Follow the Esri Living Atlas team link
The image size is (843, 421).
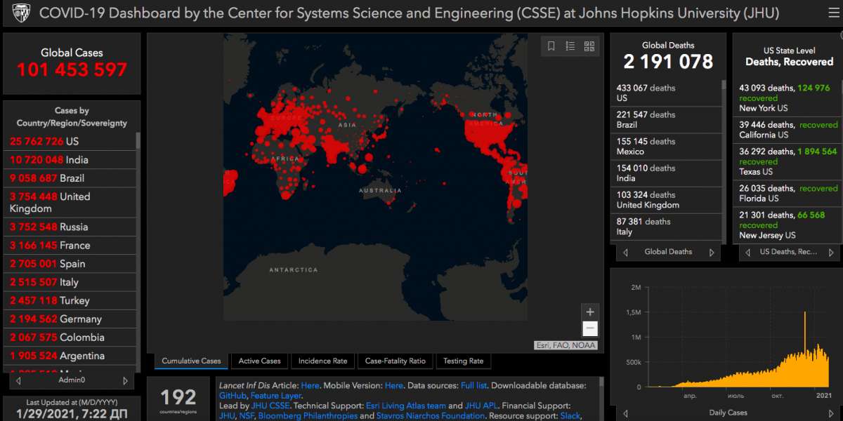pos(406,406)
